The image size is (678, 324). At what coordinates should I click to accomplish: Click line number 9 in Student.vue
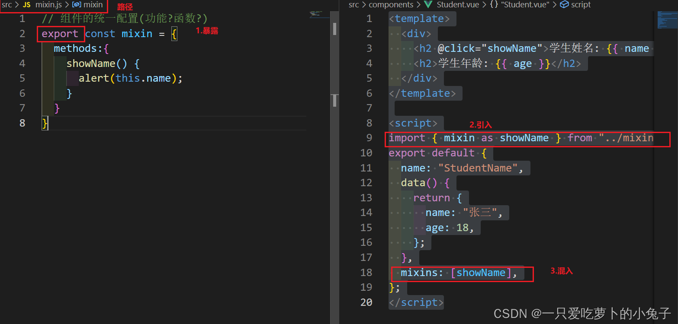point(369,138)
